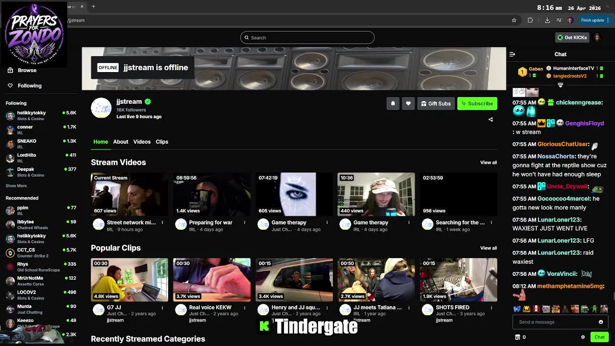Insert the Peru flag emote
615x346 pixels.
537,309
